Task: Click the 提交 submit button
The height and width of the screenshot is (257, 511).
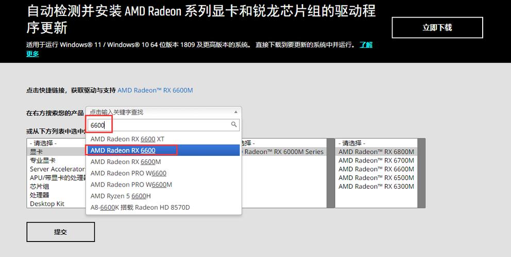Action: (61, 232)
